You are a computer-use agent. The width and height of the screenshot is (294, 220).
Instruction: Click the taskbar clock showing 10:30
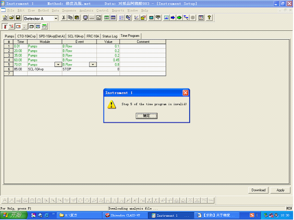click(x=285, y=215)
